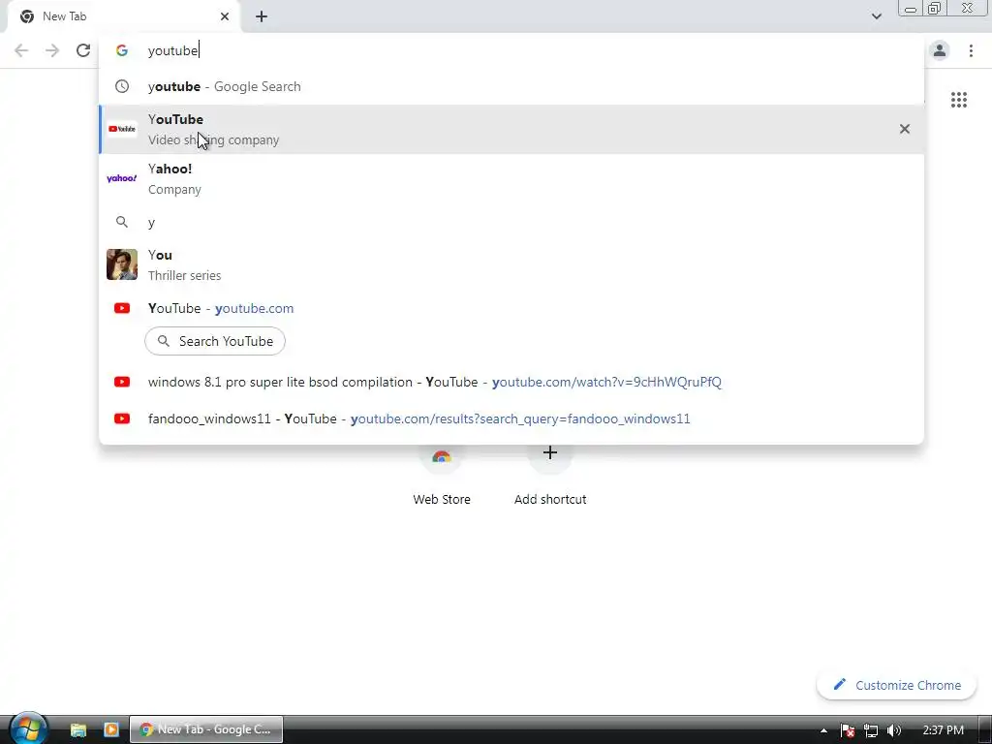Open windows 8.1 pro bsod compilation link
This screenshot has height=744, width=992.
click(x=511, y=382)
